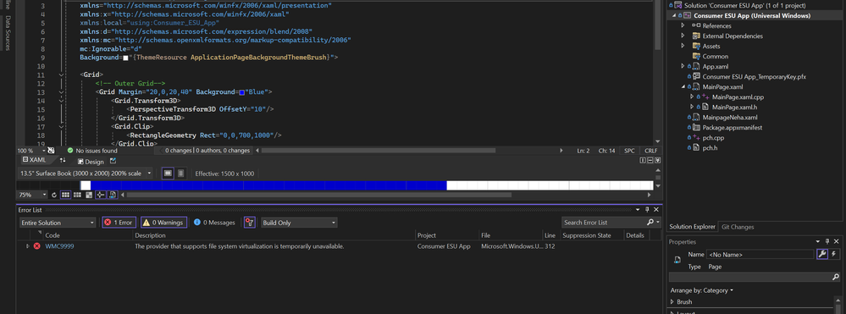Click the Search Error List input field
846x314 pixels.
pos(603,223)
